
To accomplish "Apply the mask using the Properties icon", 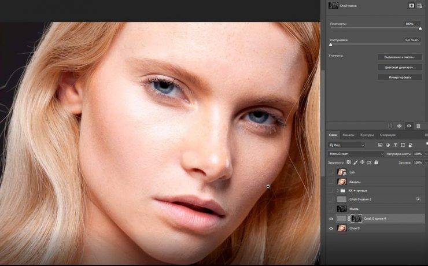I will (399, 125).
